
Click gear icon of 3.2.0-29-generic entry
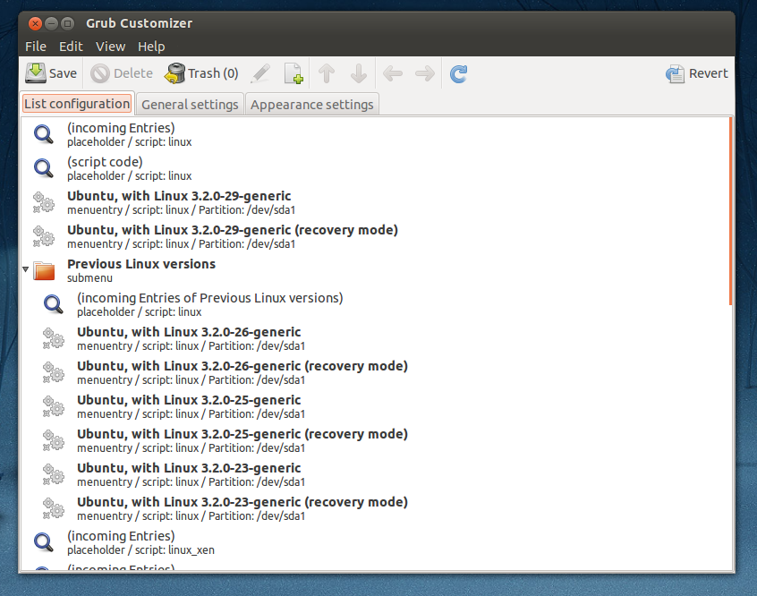point(44,202)
